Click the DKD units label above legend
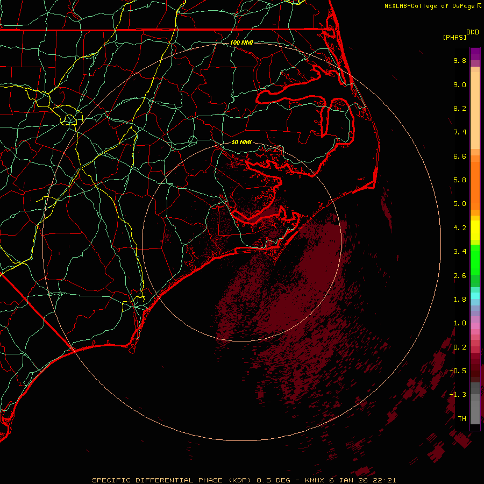The height and width of the screenshot is (484, 484). (x=473, y=32)
